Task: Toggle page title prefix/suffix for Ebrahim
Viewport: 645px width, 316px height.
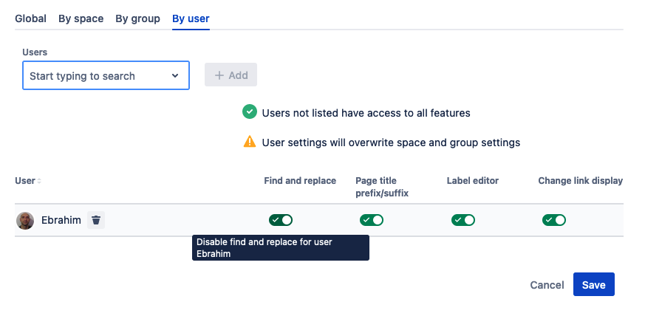Action: pyautogui.click(x=371, y=220)
